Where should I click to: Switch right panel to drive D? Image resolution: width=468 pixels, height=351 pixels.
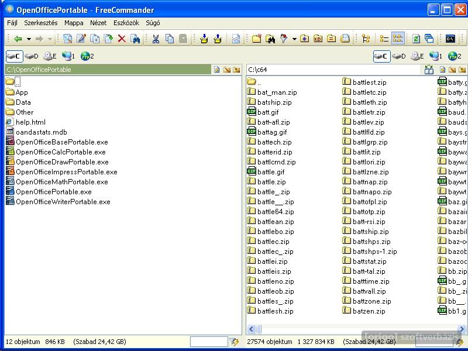click(399, 56)
